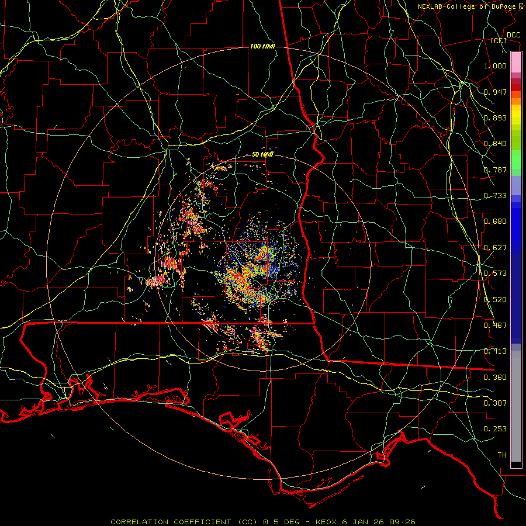
Task: Click the 0.520 legend value
Action: pos(495,300)
